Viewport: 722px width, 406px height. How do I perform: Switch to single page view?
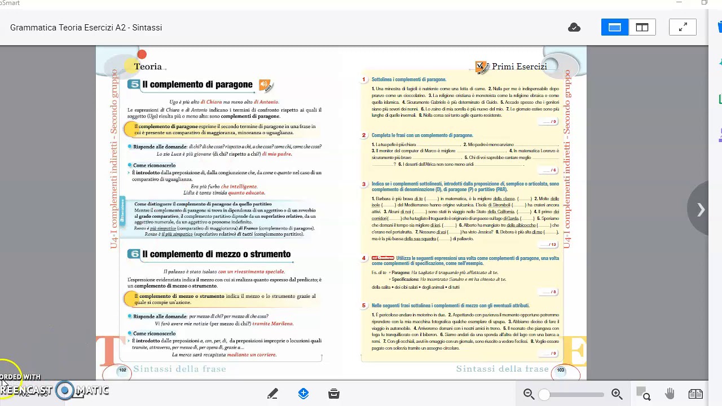pos(615,28)
